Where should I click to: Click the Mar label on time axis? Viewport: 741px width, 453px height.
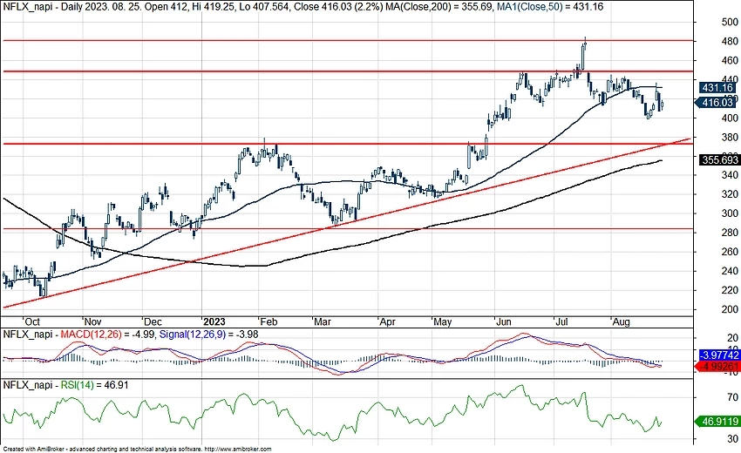click(323, 322)
